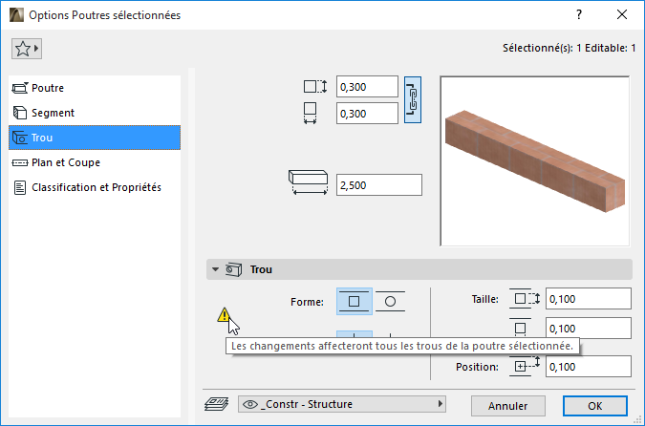Click the Classification list icon

(20, 187)
